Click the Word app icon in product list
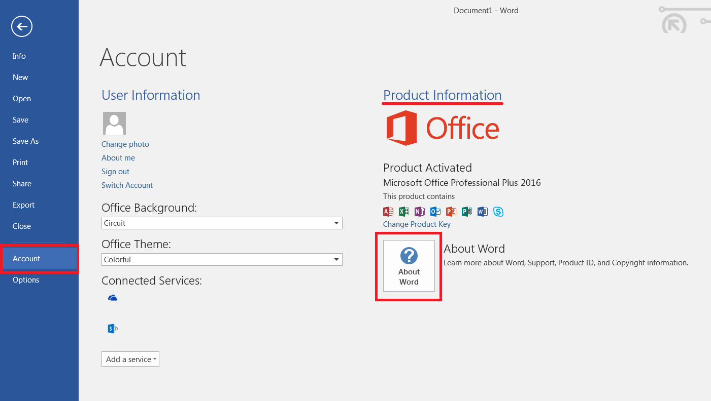711x401 pixels. pyautogui.click(x=483, y=212)
